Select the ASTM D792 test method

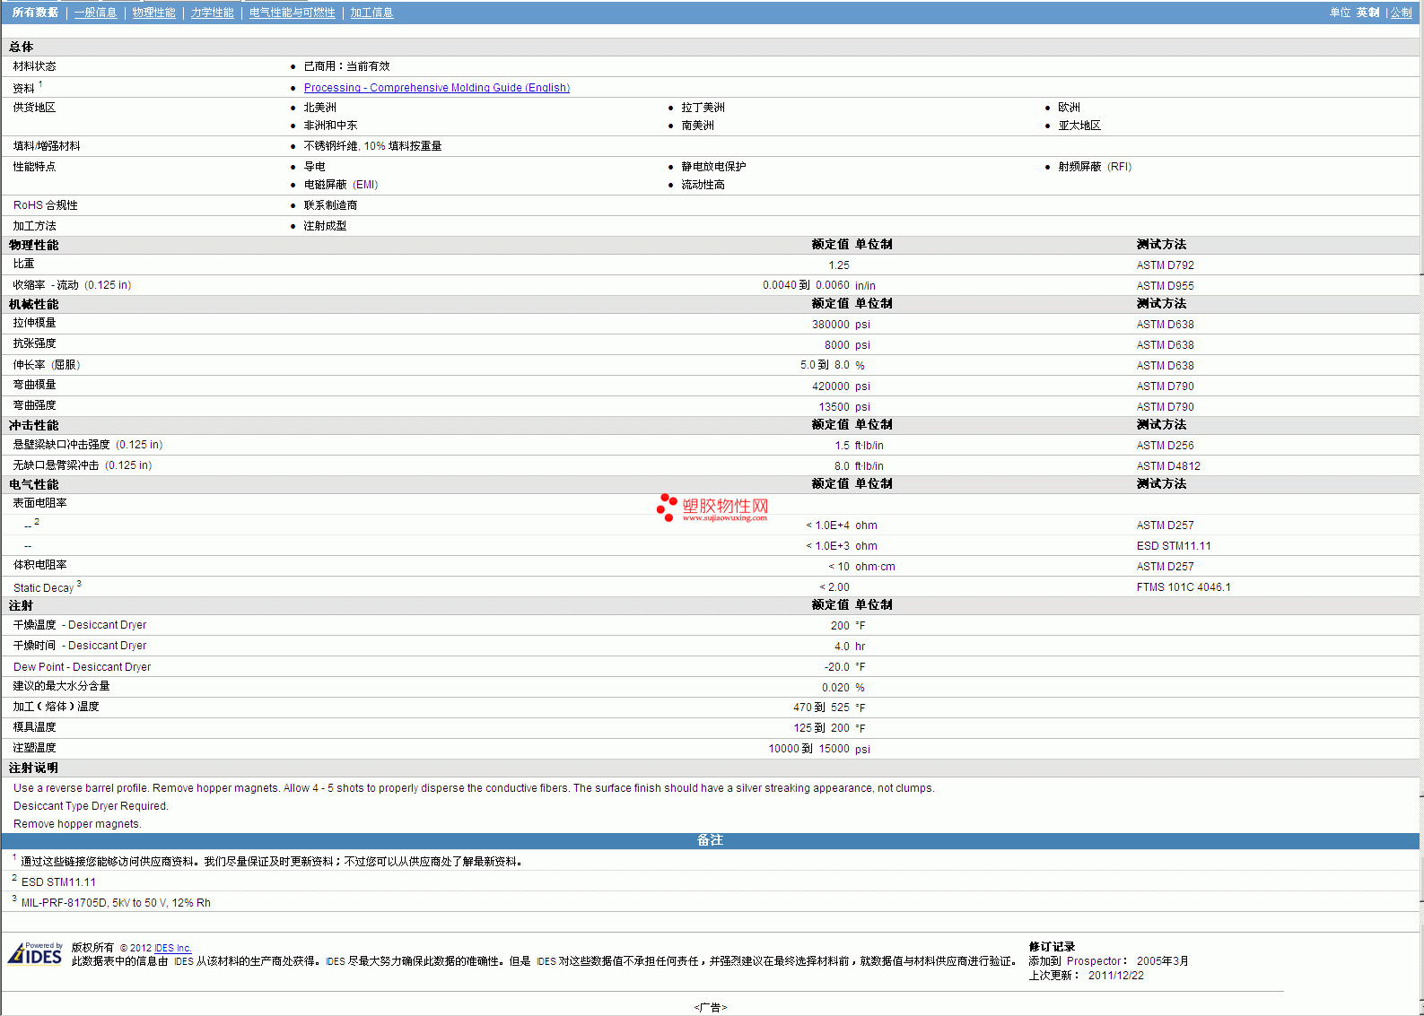tap(1165, 265)
